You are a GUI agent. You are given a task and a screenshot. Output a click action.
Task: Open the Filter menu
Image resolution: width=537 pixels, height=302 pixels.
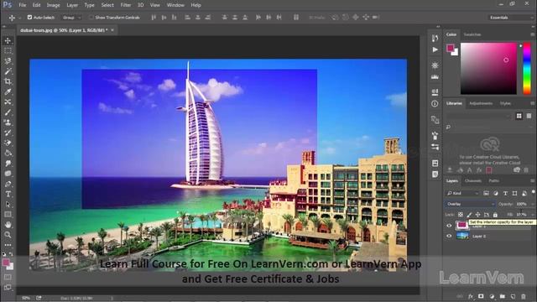(125, 5)
